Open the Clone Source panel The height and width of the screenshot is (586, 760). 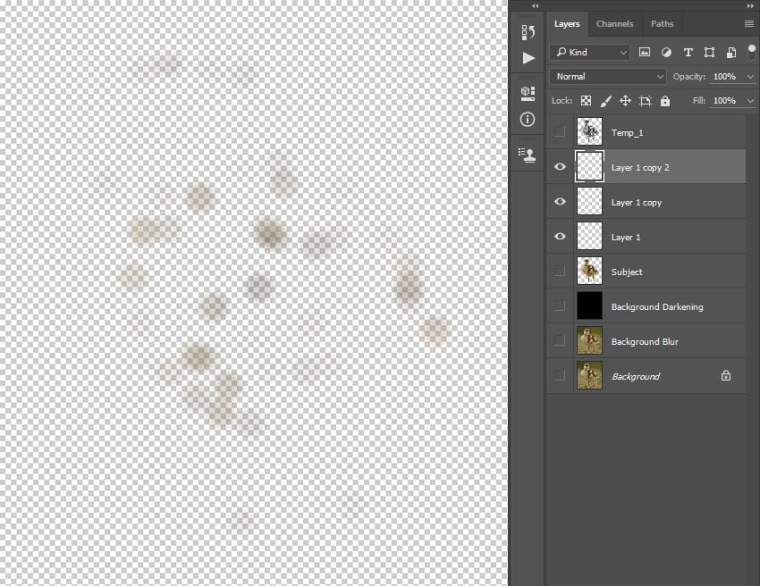click(x=528, y=155)
